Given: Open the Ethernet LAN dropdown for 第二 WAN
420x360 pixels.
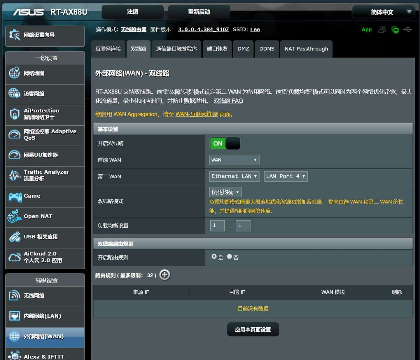Looking at the screenshot, I should 234,176.
